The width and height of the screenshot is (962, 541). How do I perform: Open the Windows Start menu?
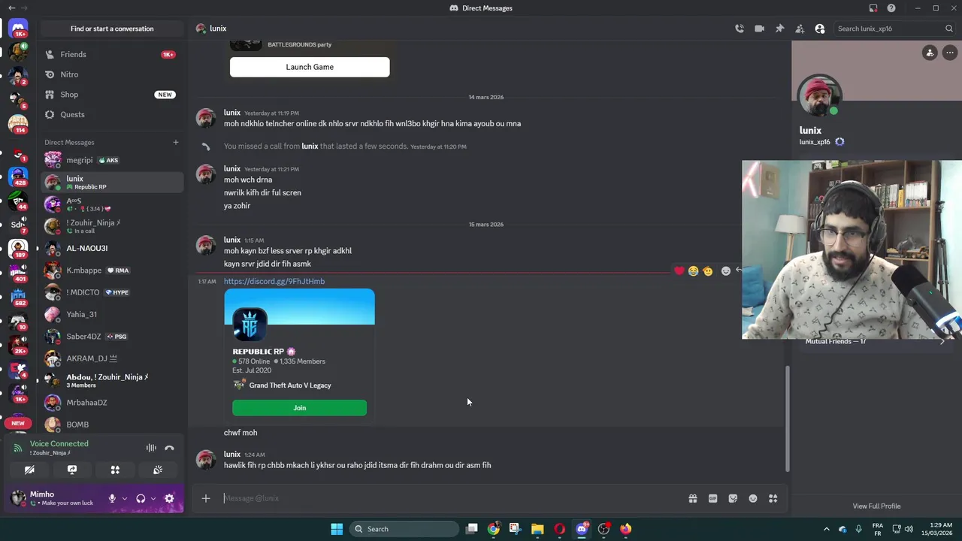click(x=337, y=529)
